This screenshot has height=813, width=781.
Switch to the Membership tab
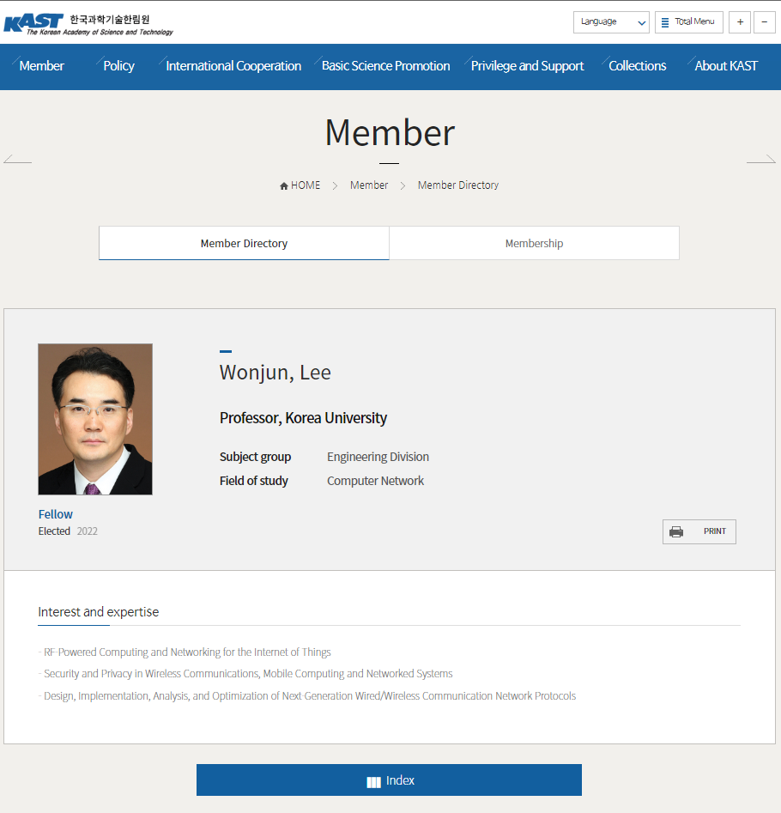[x=534, y=244]
